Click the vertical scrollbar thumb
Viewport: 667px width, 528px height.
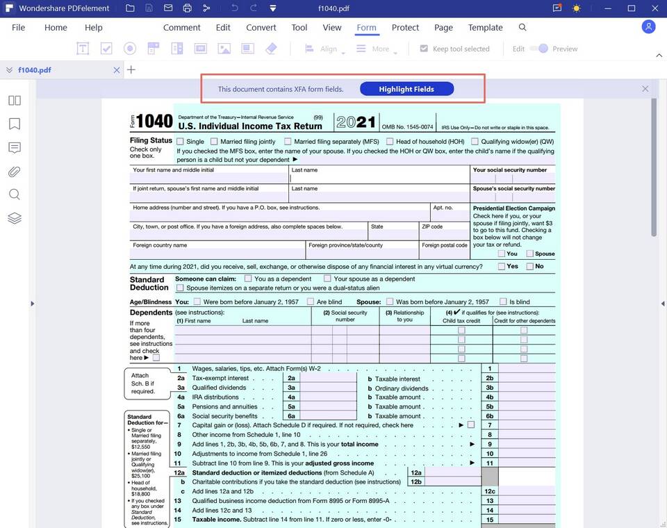[x=654, y=167]
